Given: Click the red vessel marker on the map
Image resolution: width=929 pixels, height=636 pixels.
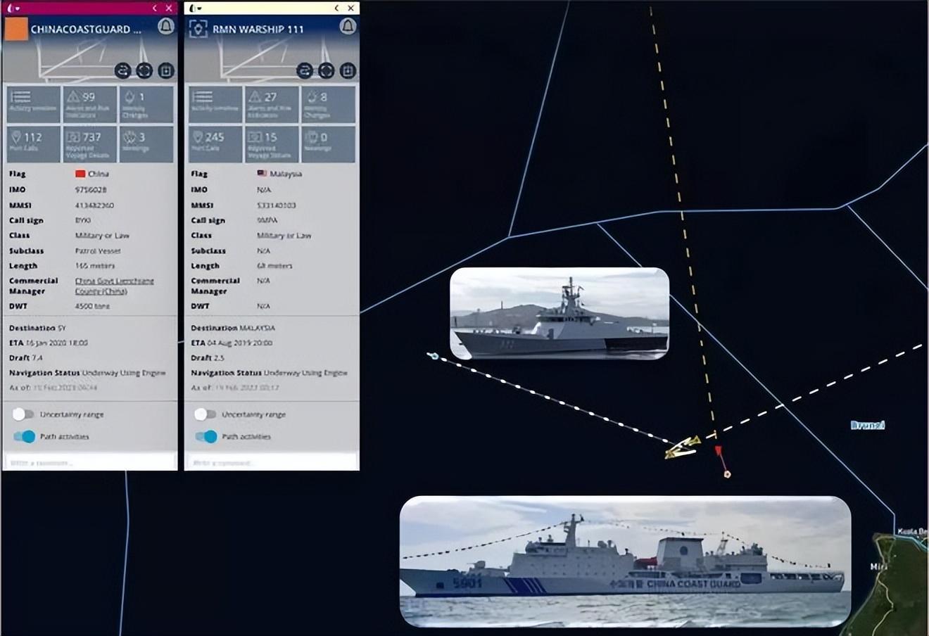Looking at the screenshot, I should tap(719, 451).
